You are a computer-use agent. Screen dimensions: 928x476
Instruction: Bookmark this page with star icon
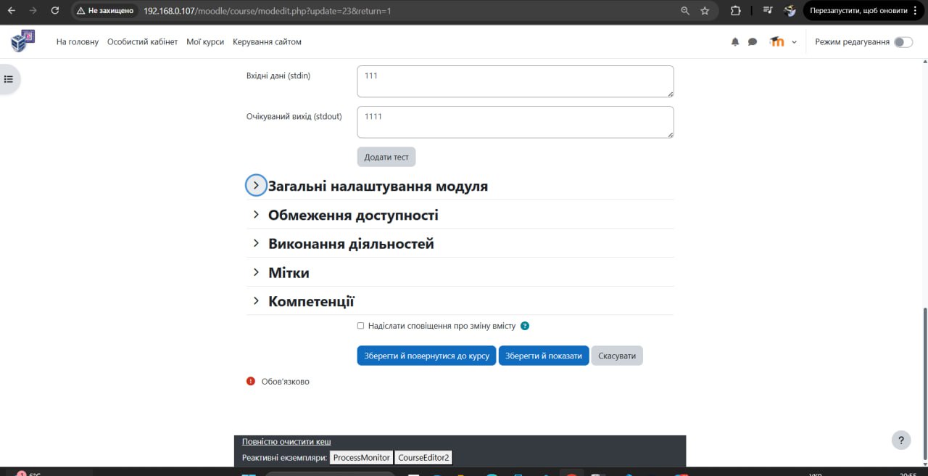point(705,11)
